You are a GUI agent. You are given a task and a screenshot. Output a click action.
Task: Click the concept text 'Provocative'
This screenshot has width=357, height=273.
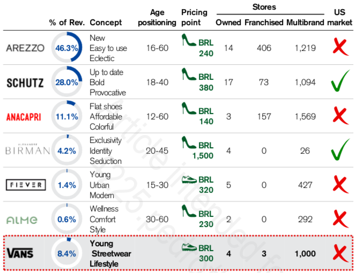point(108,93)
